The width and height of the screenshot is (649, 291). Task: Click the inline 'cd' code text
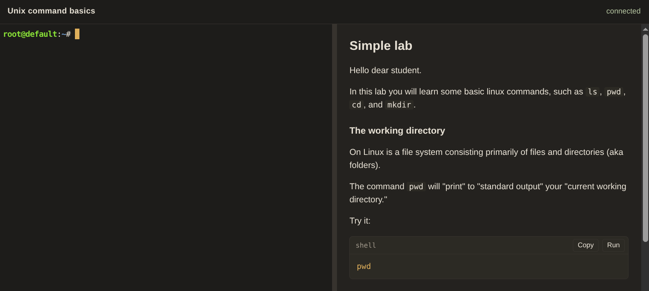tap(357, 105)
